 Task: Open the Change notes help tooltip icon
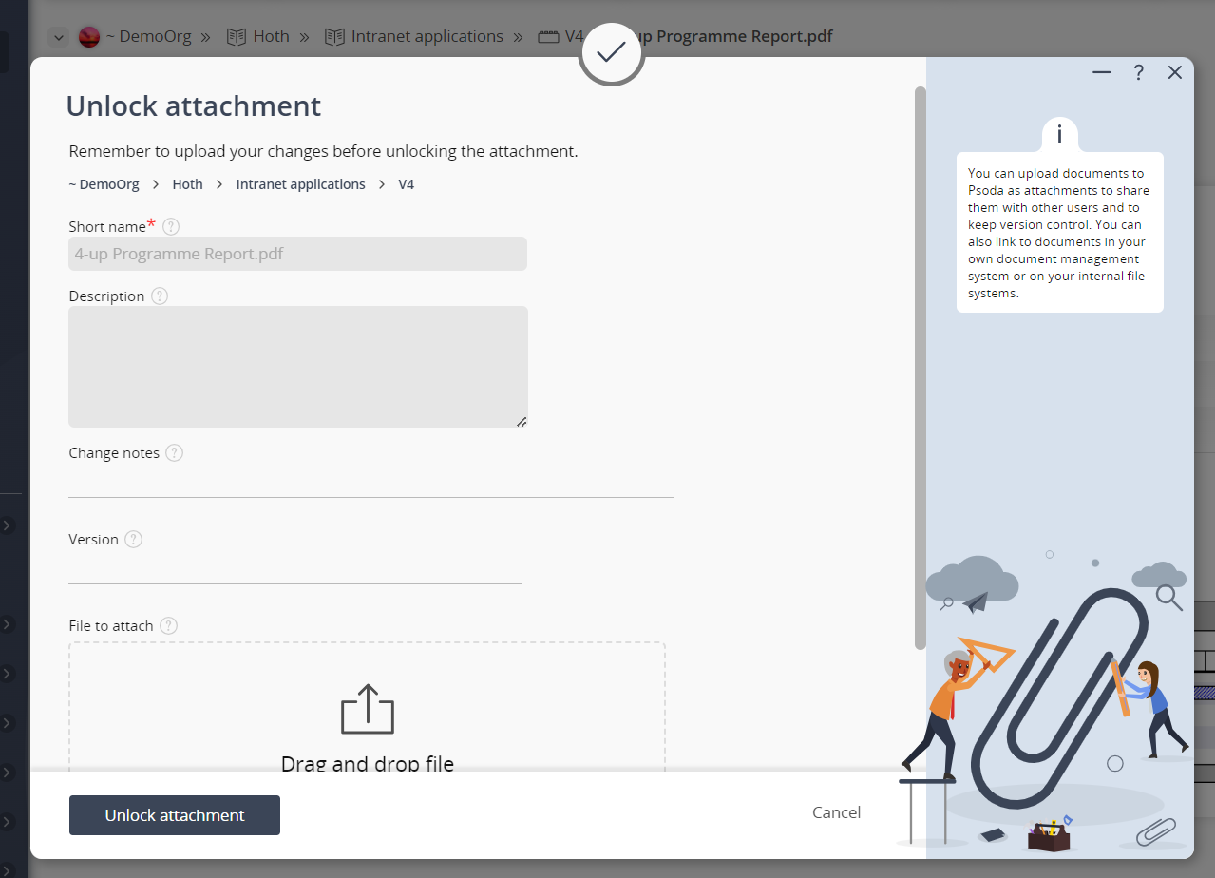coord(174,453)
